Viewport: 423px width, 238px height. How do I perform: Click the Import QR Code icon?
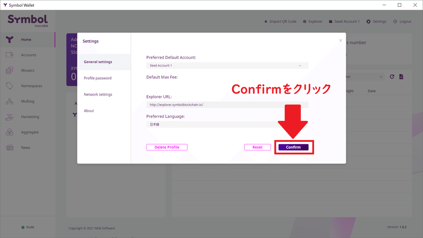(x=266, y=22)
